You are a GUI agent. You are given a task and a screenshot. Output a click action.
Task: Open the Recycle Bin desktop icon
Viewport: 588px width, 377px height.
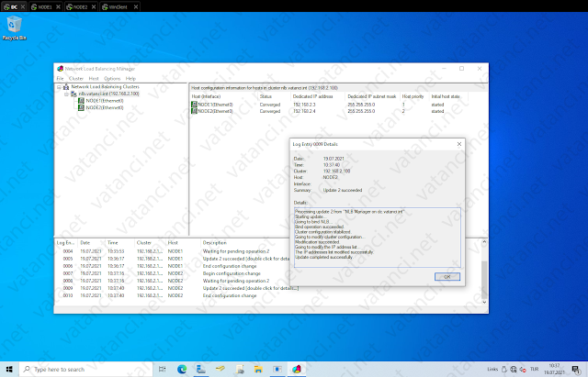(x=15, y=28)
